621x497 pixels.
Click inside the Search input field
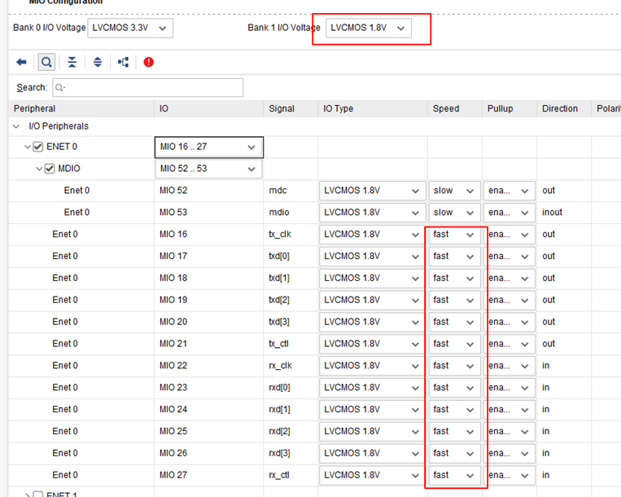coord(148,88)
